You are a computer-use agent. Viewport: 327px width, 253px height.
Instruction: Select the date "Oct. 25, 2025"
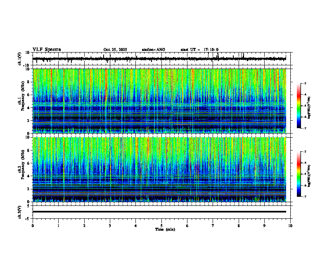pyautogui.click(x=115, y=50)
